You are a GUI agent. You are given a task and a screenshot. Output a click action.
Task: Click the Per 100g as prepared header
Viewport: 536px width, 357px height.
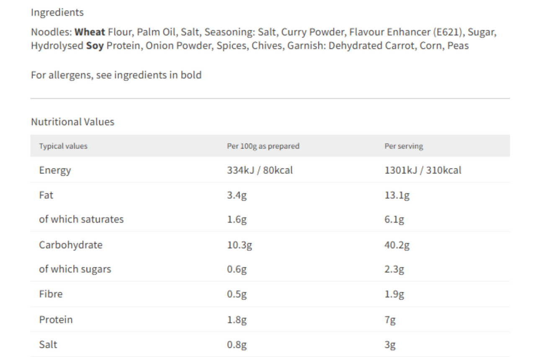click(263, 146)
